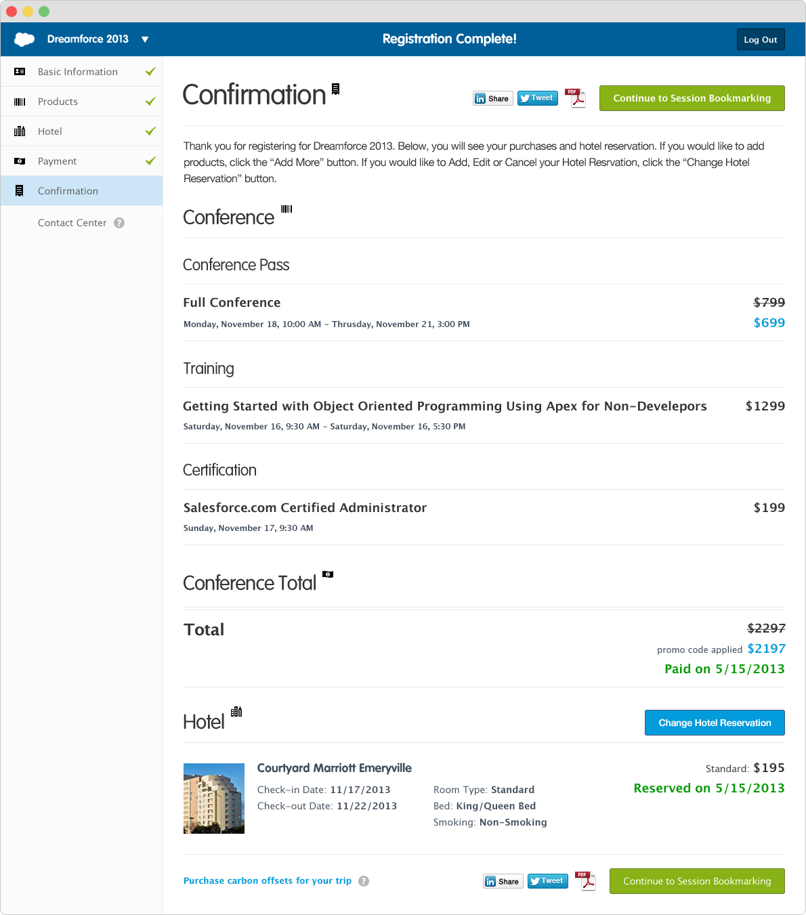Download confirmation via top PDF icon

point(576,98)
